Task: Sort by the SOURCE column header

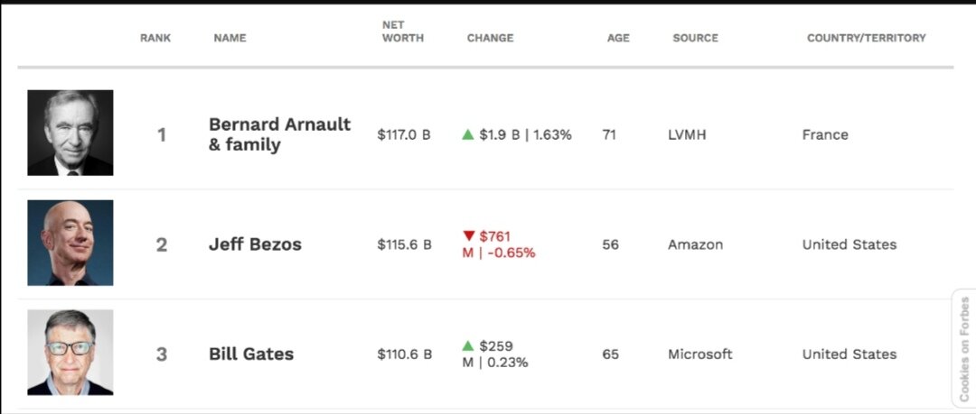Action: click(x=695, y=38)
